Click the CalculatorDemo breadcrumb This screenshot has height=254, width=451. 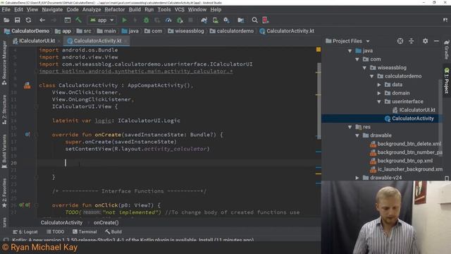tap(27, 31)
